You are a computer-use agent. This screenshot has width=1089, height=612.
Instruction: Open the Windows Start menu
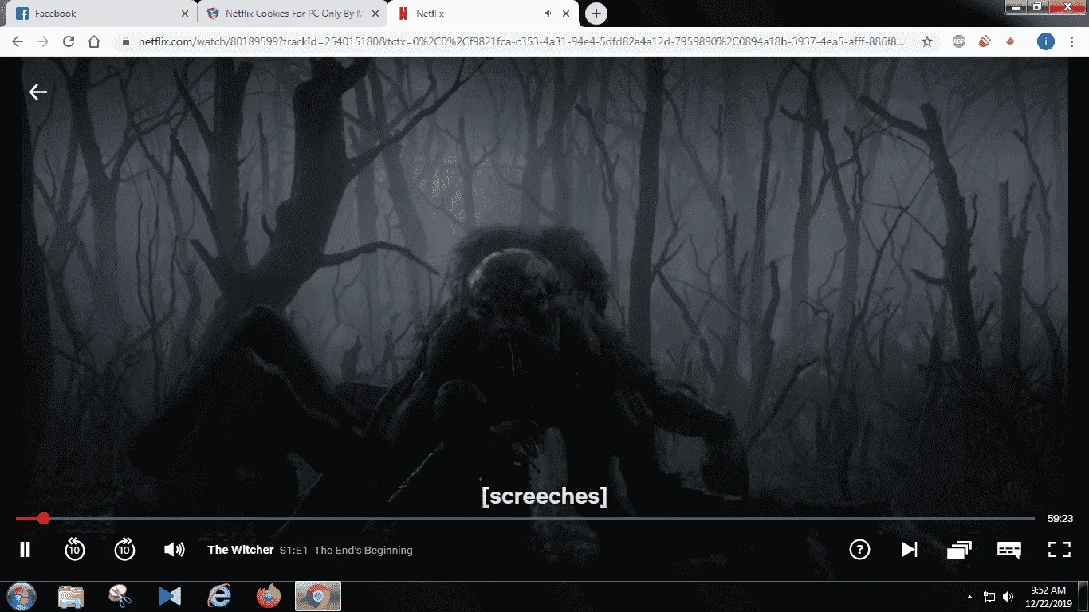22,596
